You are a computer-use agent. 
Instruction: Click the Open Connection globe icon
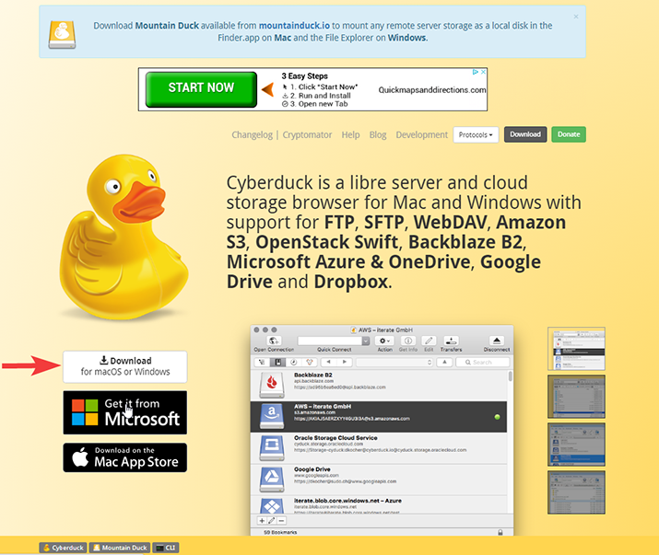(x=274, y=341)
